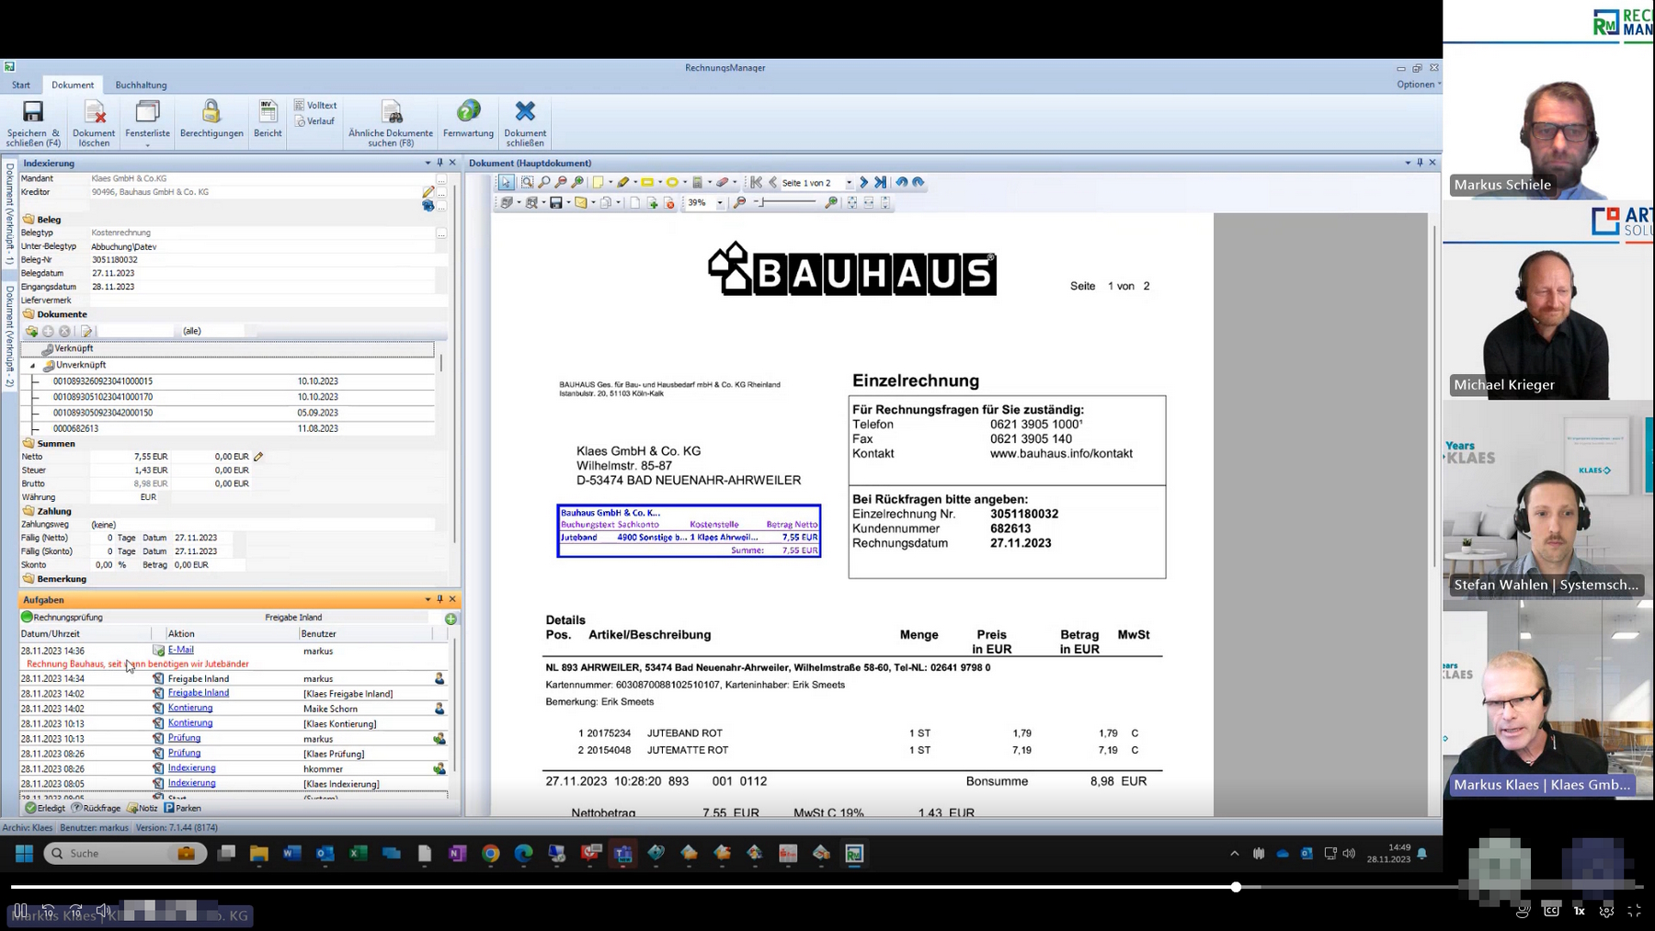Open Ähnliche Dokumente suchen (F8)
The image size is (1655, 931).
[x=391, y=121]
